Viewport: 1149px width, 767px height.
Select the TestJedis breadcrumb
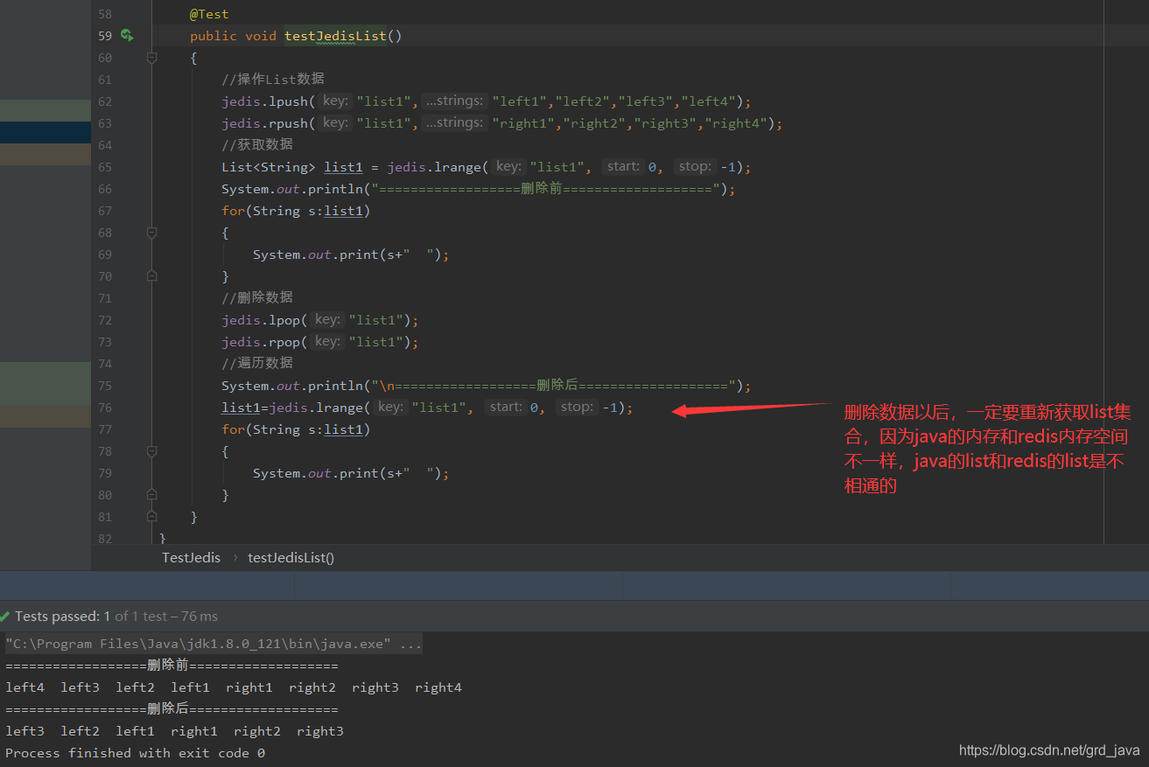tap(191, 557)
